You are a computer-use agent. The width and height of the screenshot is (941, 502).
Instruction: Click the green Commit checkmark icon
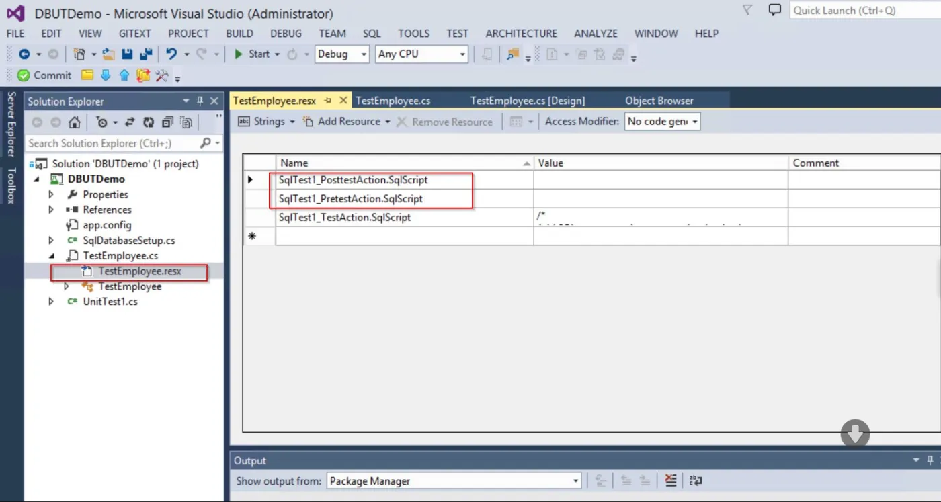tap(24, 75)
